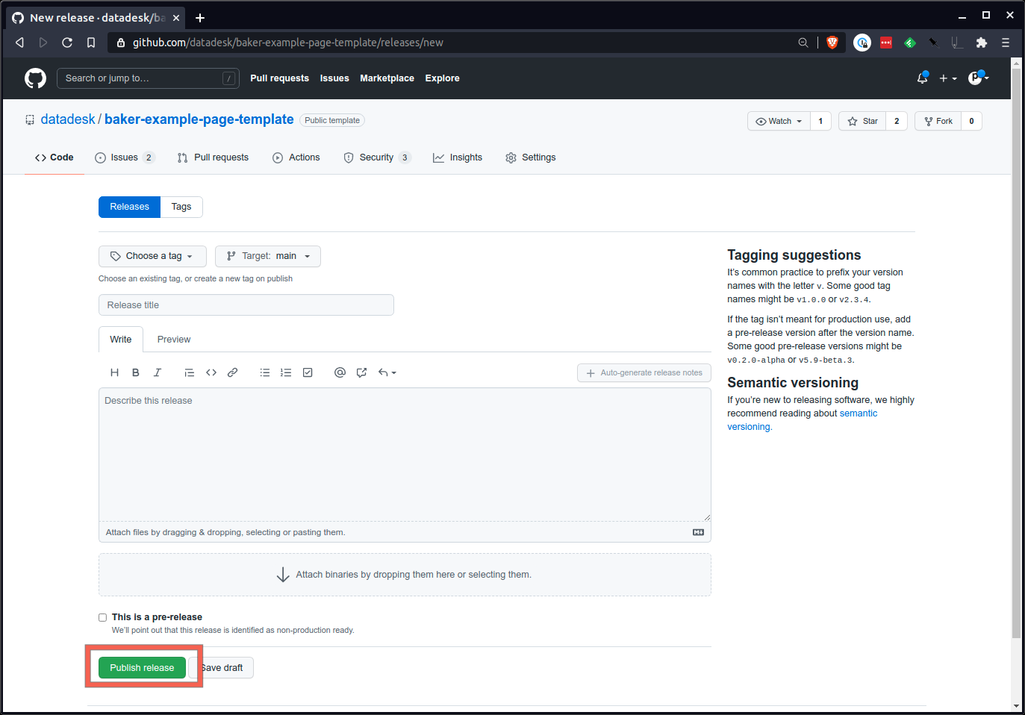Open the Choose a tag dropdown
The image size is (1025, 715).
coord(152,256)
